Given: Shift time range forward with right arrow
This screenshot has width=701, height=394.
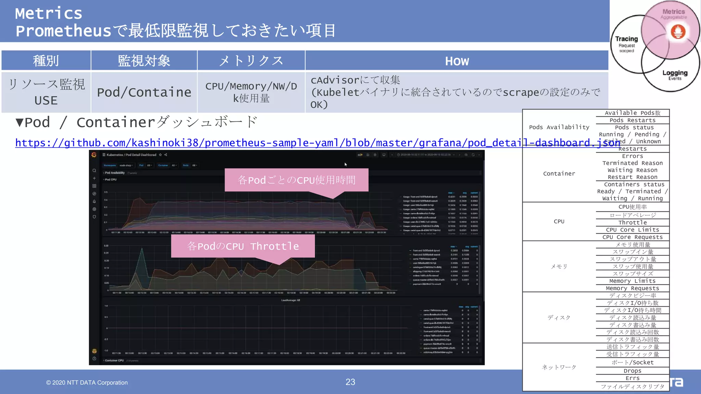Looking at the screenshot, I should (460, 155).
